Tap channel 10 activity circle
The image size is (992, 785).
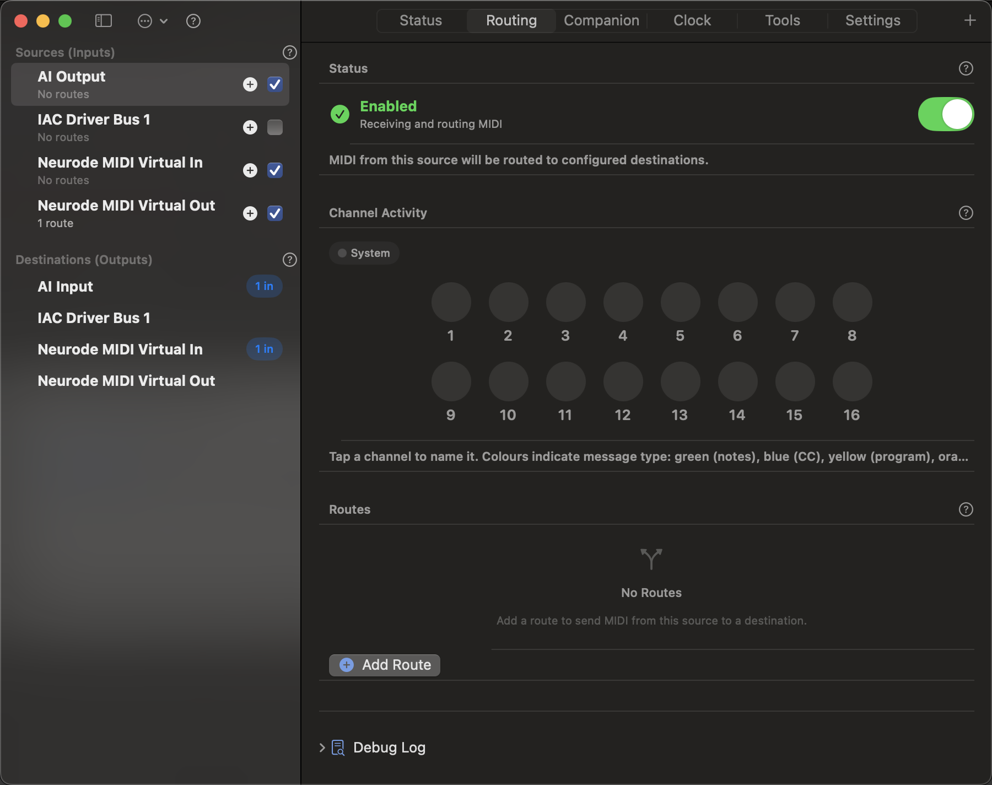(x=508, y=381)
